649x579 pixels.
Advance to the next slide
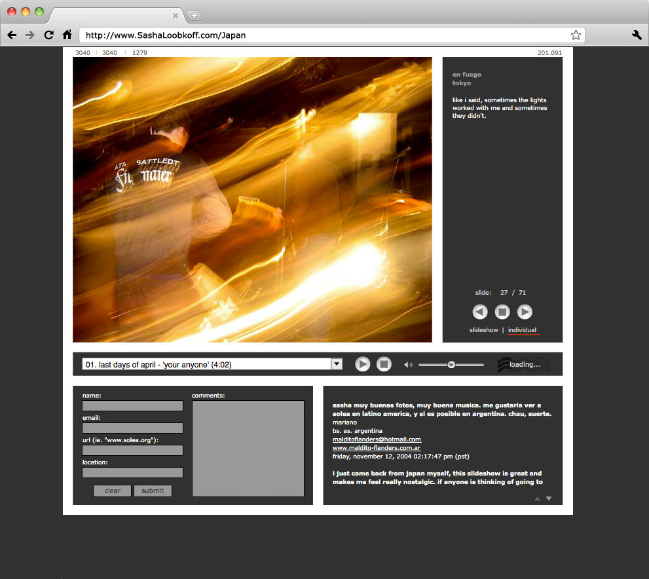525,312
